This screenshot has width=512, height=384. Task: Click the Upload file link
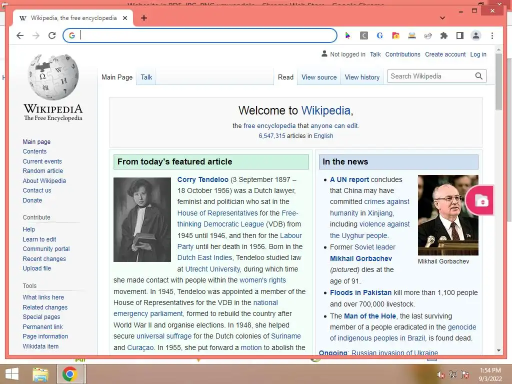point(36,268)
